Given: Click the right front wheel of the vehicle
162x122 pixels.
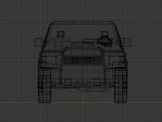Looking at the screenshot, I should [121, 85].
